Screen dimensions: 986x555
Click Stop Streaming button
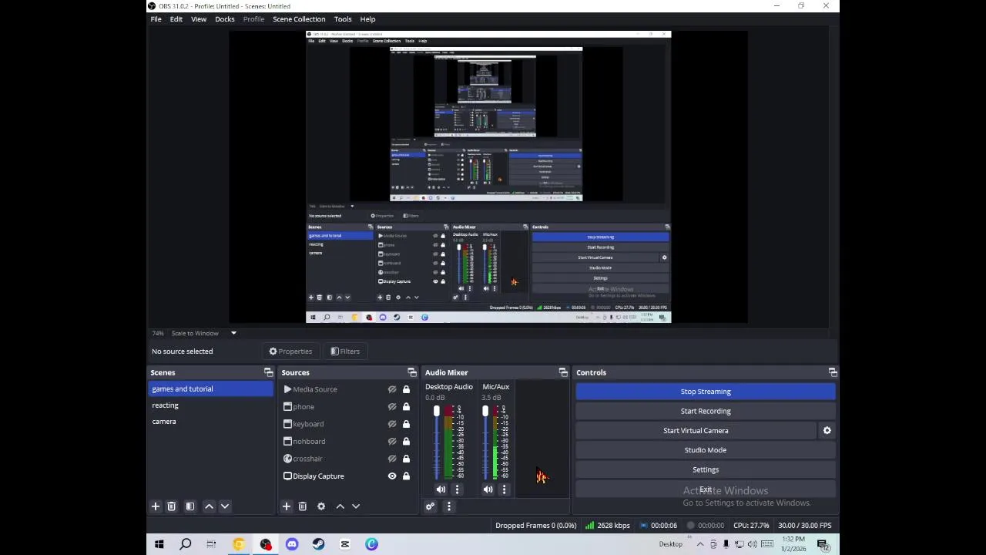pyautogui.click(x=706, y=392)
